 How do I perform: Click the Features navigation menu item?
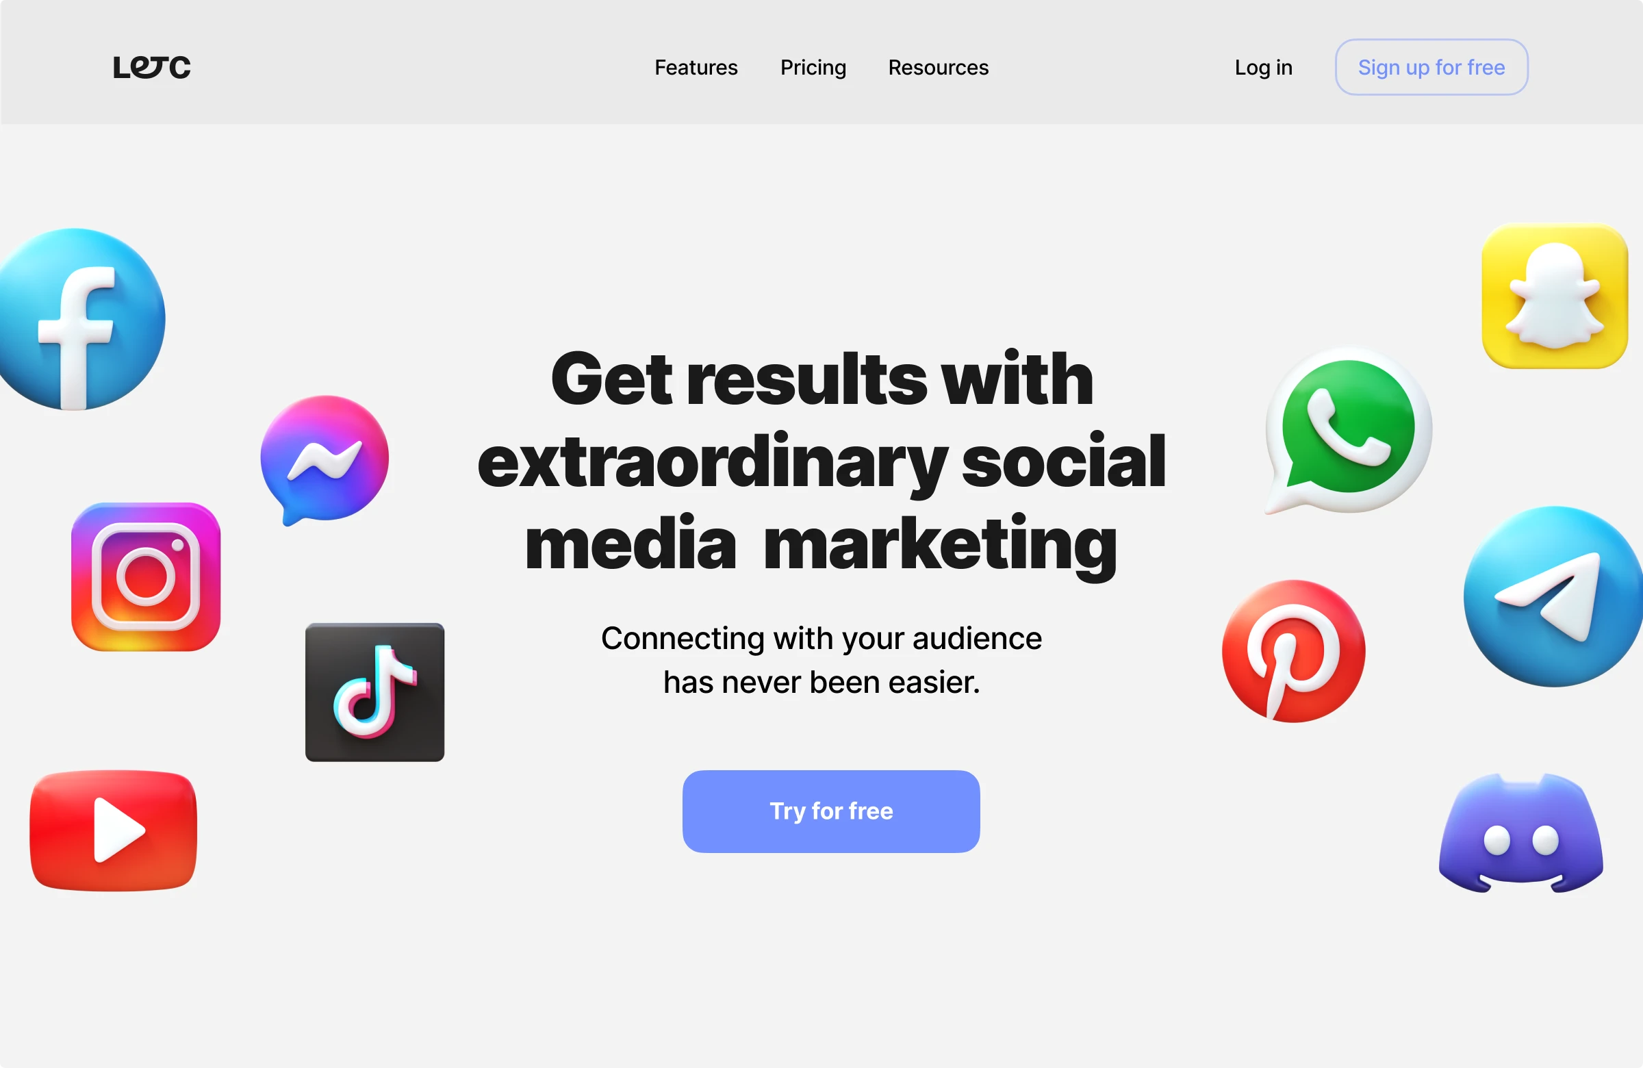pyautogui.click(x=696, y=67)
